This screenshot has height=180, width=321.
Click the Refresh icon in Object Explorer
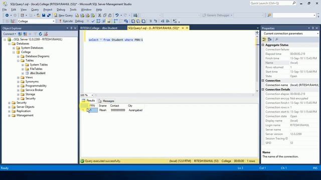[x=40, y=34]
